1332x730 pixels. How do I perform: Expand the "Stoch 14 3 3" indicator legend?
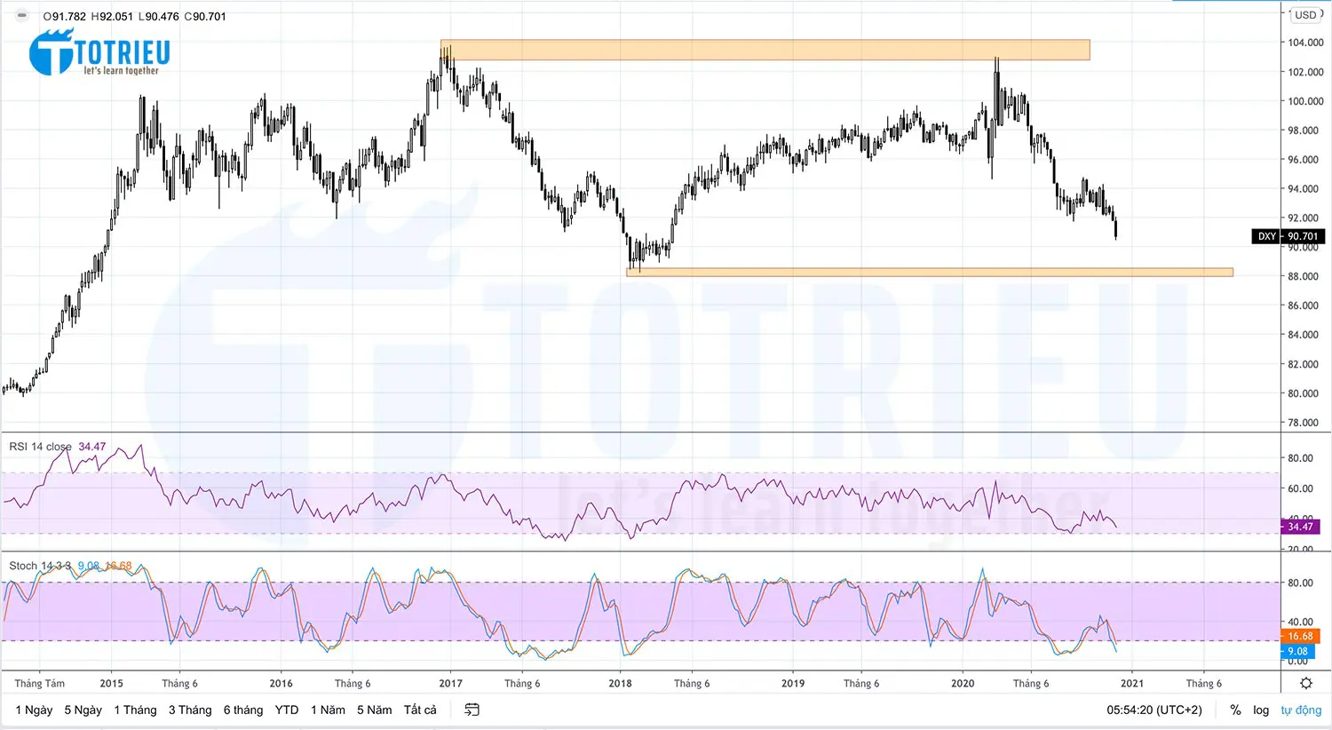point(40,564)
